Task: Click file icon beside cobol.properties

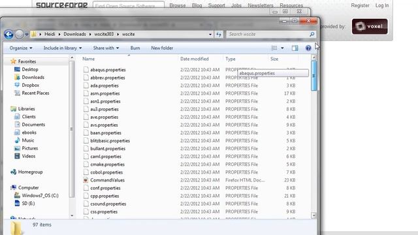Action: click(x=86, y=172)
